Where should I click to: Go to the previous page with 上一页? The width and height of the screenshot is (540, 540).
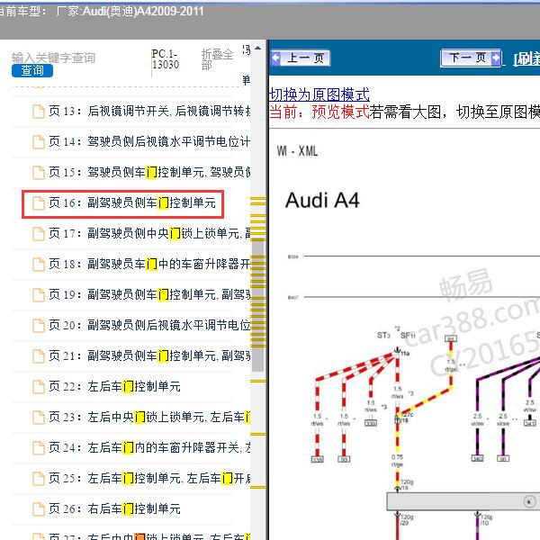click(301, 58)
